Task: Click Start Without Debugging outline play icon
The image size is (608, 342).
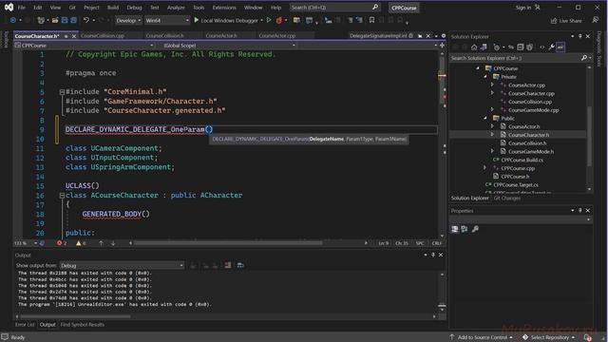Action: click(x=269, y=20)
